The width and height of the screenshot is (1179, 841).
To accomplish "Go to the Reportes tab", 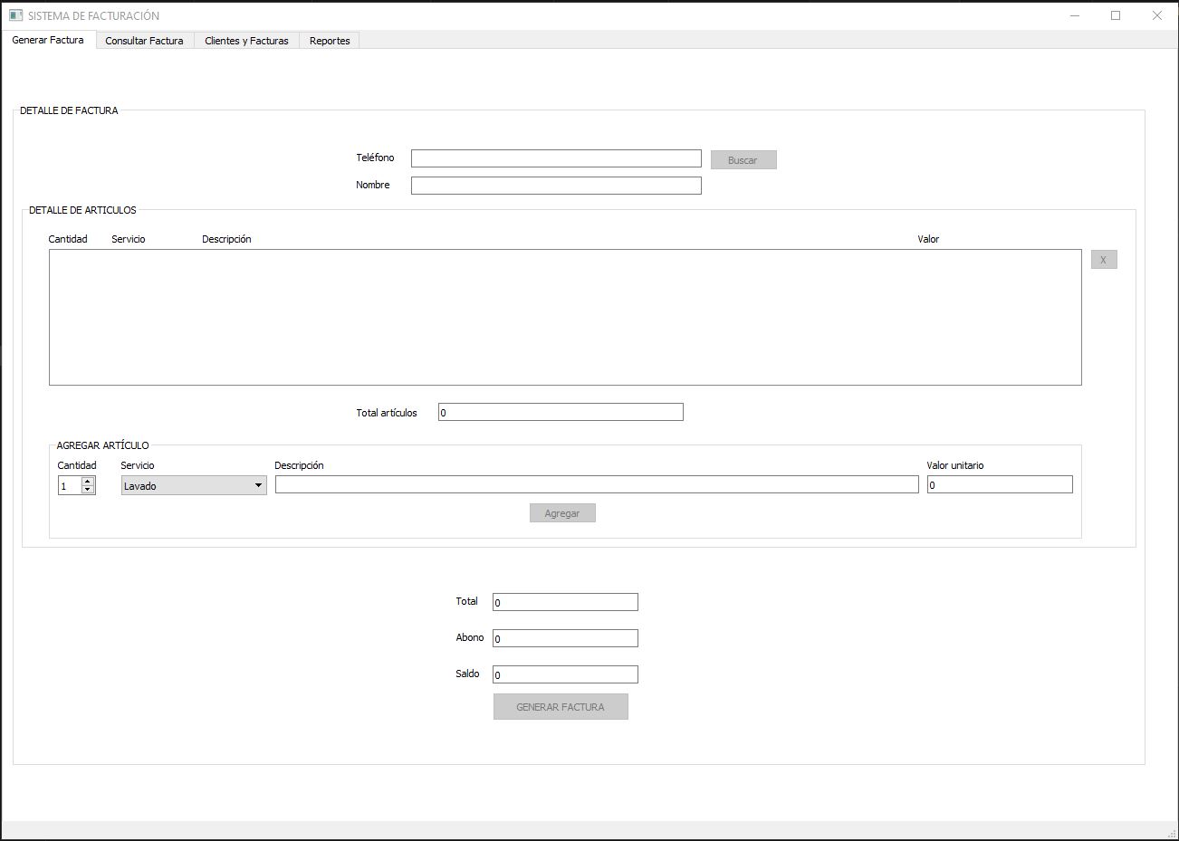I will [x=330, y=41].
